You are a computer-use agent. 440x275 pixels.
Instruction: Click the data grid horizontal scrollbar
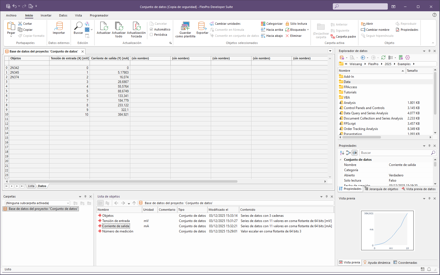click(x=123, y=181)
